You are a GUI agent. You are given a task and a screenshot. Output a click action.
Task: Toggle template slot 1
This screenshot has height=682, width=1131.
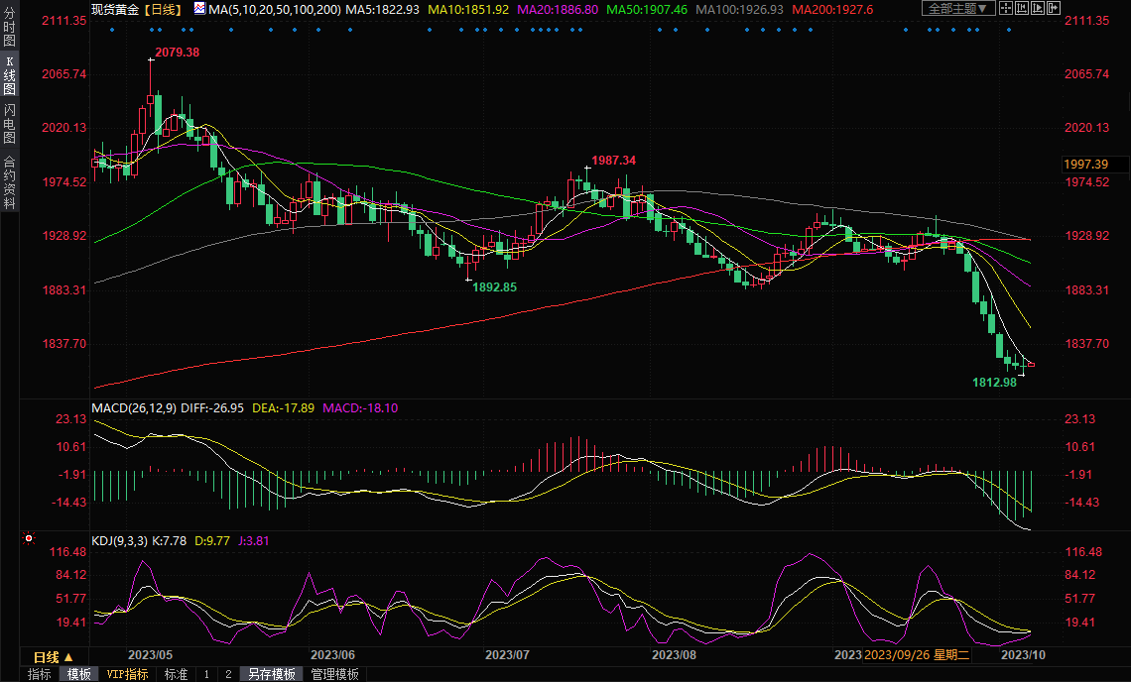206,674
